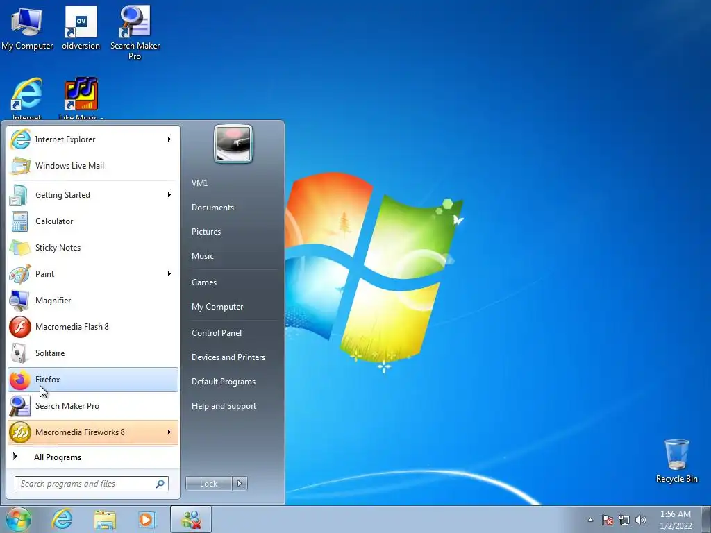Open Action Center flag tray icon

pyautogui.click(x=608, y=520)
